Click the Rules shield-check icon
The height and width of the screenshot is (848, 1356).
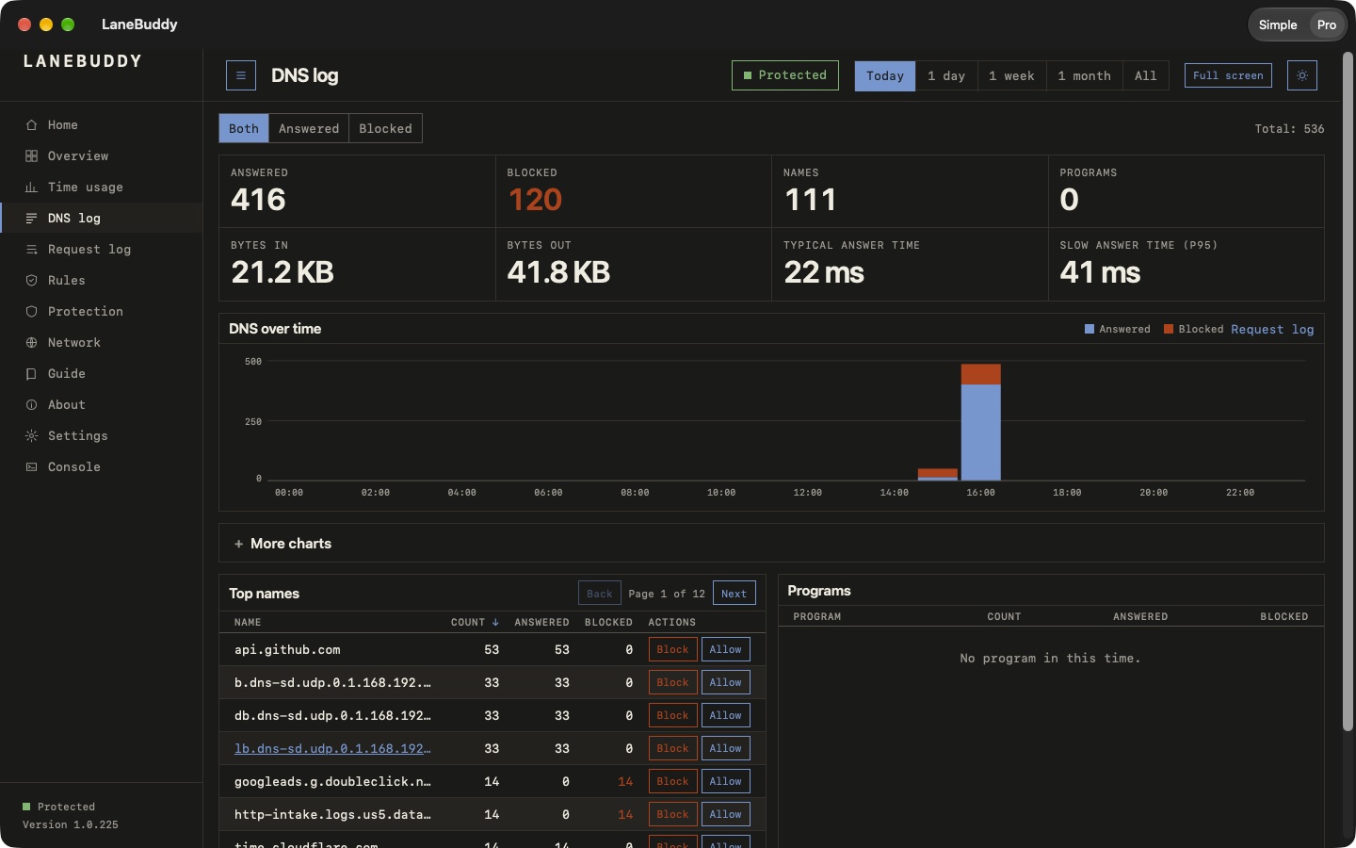(31, 280)
